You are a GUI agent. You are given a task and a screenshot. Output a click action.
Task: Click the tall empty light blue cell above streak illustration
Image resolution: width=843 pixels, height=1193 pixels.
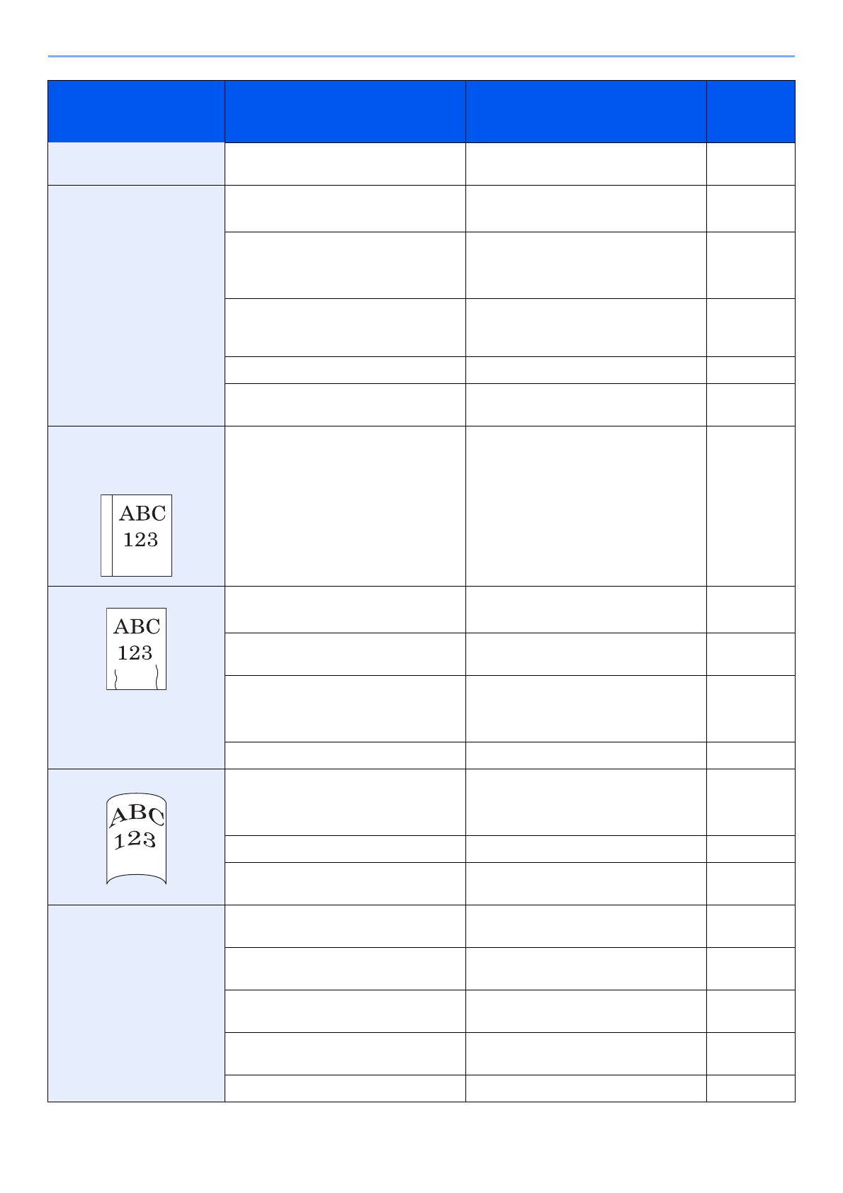136,305
